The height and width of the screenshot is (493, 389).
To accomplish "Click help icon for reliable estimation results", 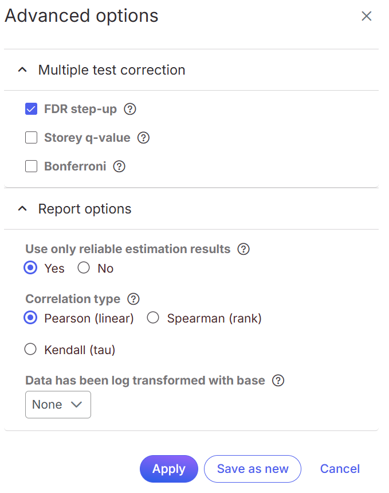I will [x=243, y=249].
